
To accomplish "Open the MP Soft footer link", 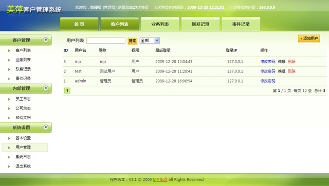I will coord(160,179).
